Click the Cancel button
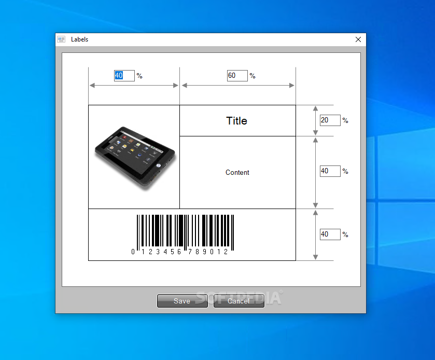This screenshot has height=360, width=435. (x=238, y=301)
